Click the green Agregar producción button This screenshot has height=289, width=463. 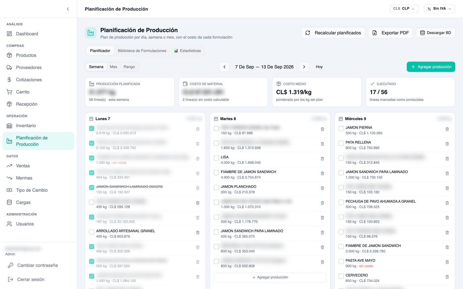[431, 67]
